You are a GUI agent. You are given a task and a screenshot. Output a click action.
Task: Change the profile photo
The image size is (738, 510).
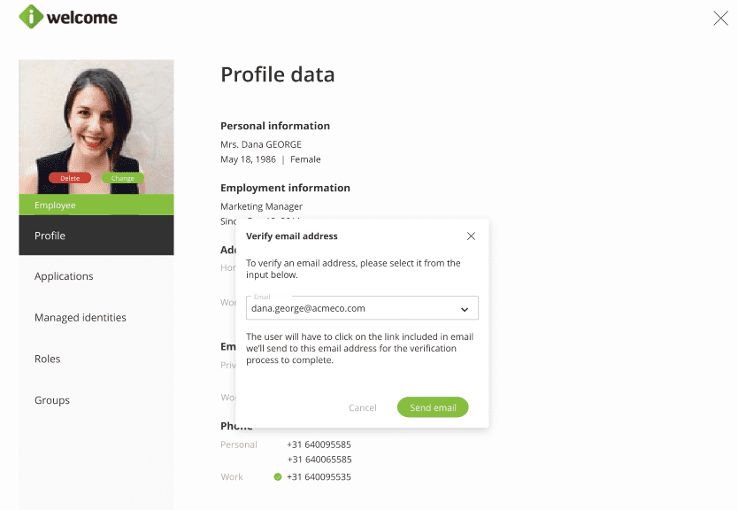[123, 178]
